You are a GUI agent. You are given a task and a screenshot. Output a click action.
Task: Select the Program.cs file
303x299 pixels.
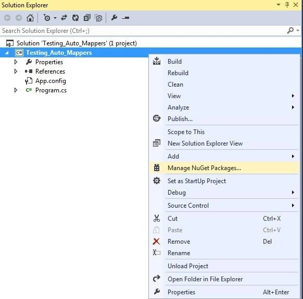tap(51, 90)
